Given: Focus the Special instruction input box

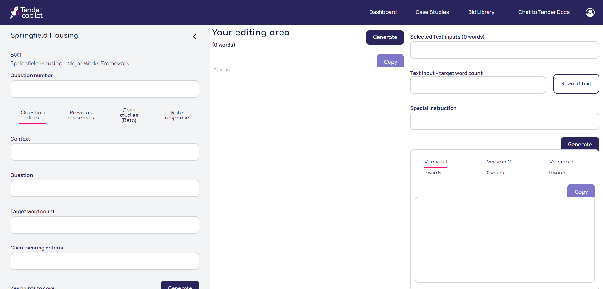Looking at the screenshot, I should click(x=504, y=121).
